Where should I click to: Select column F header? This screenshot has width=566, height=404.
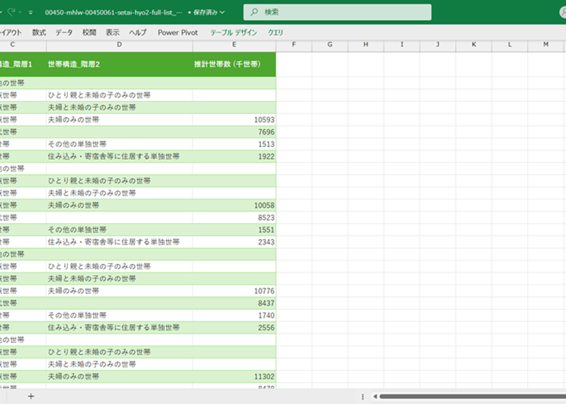[294, 44]
